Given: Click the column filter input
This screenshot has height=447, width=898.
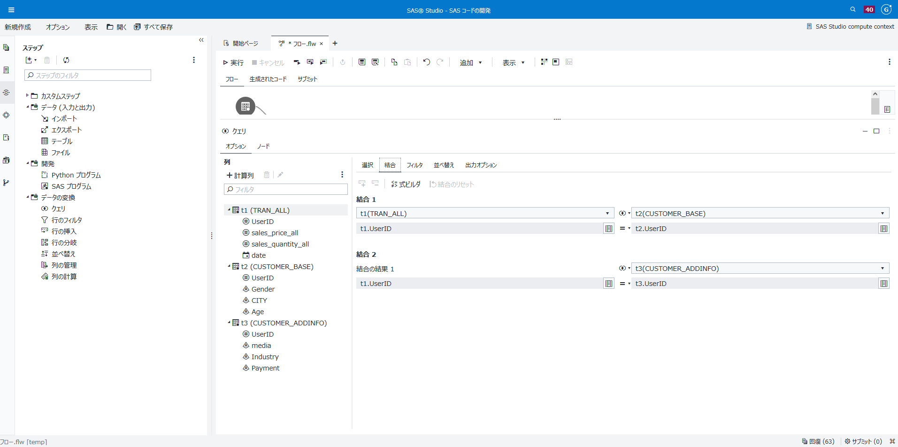Looking at the screenshot, I should 286,189.
